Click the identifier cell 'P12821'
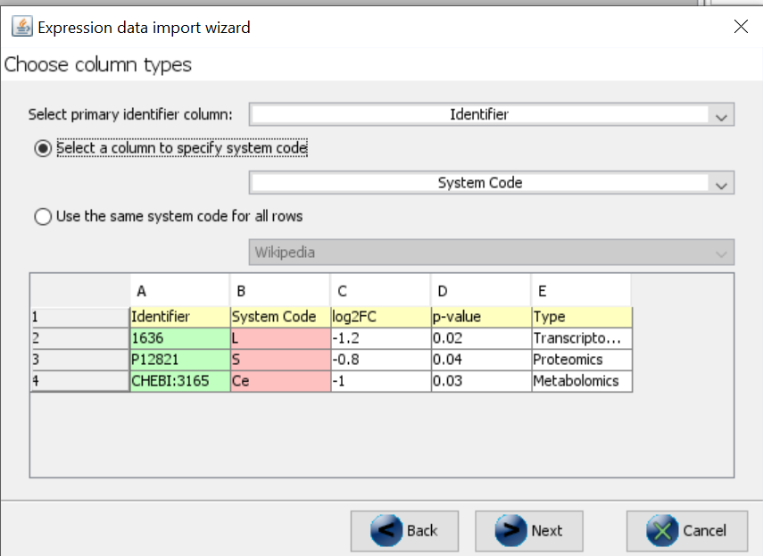The width and height of the screenshot is (763, 556). [x=180, y=360]
